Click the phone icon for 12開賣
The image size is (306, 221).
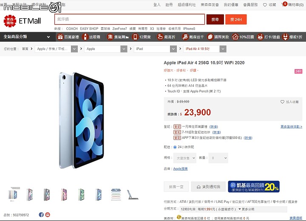pyautogui.click(x=135, y=36)
